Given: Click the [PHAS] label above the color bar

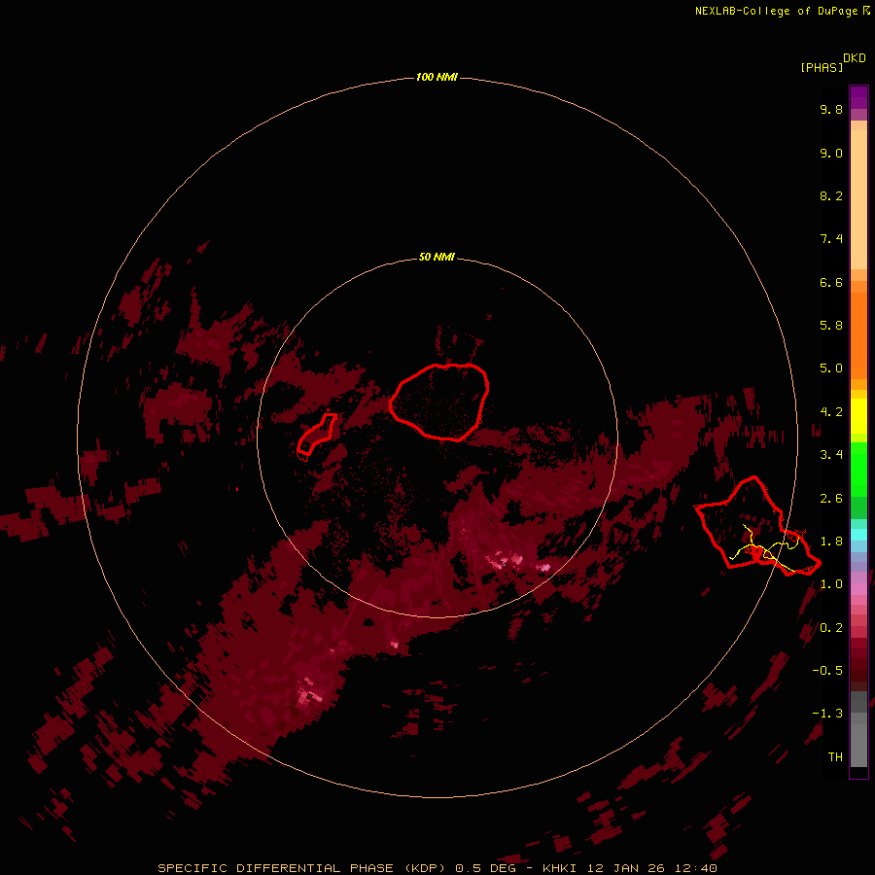Looking at the screenshot, I should pos(822,67).
